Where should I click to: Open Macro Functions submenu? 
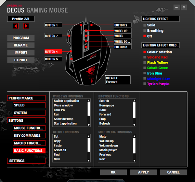(x=29, y=143)
